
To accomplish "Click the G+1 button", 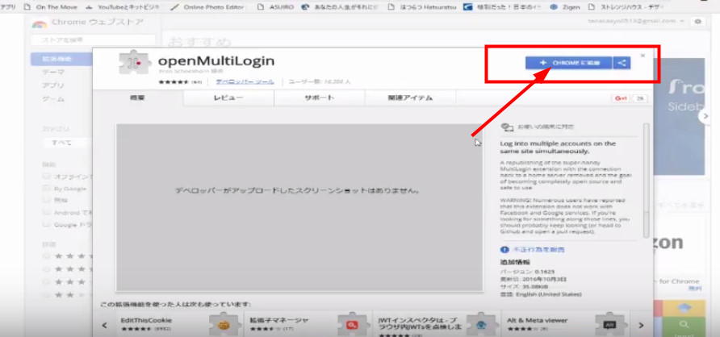I will click(x=622, y=98).
